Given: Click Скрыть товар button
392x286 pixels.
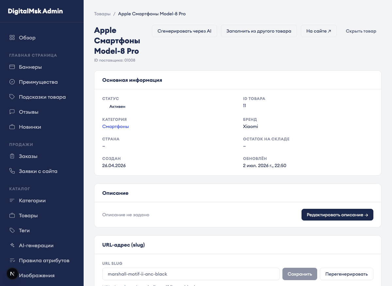Looking at the screenshot, I should click(361, 31).
